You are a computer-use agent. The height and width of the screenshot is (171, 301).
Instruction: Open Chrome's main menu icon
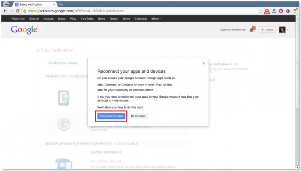(295, 11)
